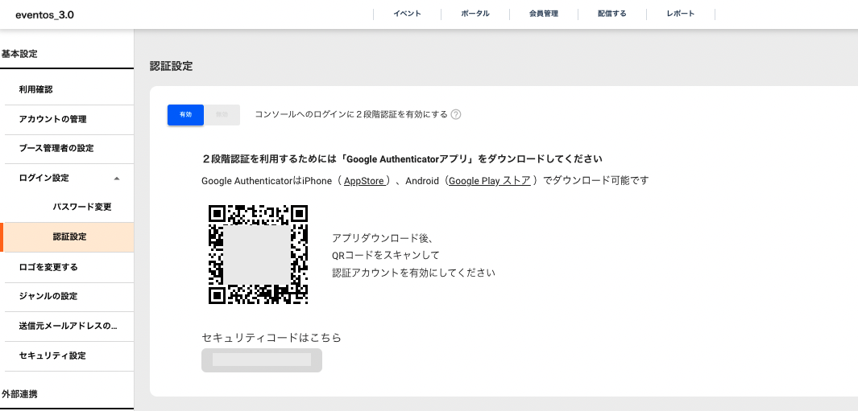Select ロゴを変更する in sidebar
Image resolution: width=858 pixels, height=411 pixels.
click(x=48, y=266)
